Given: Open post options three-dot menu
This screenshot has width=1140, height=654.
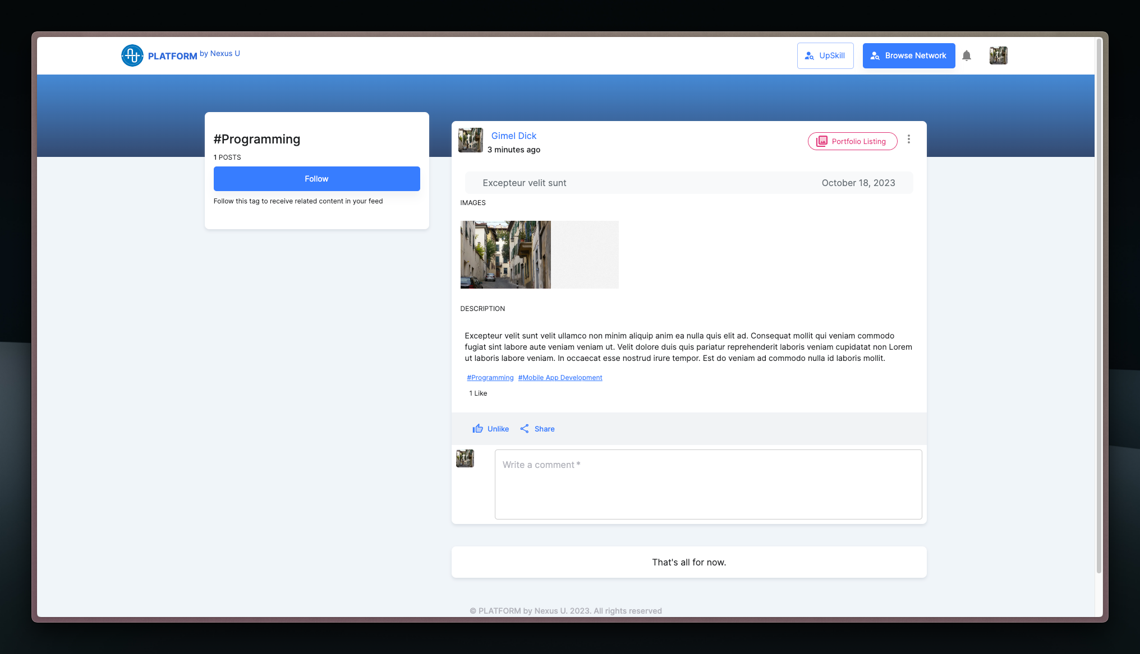Looking at the screenshot, I should (909, 139).
